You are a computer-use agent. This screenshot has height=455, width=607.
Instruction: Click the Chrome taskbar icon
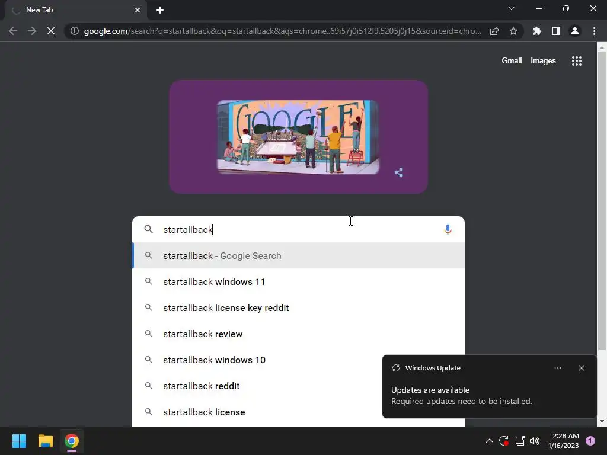coord(72,441)
